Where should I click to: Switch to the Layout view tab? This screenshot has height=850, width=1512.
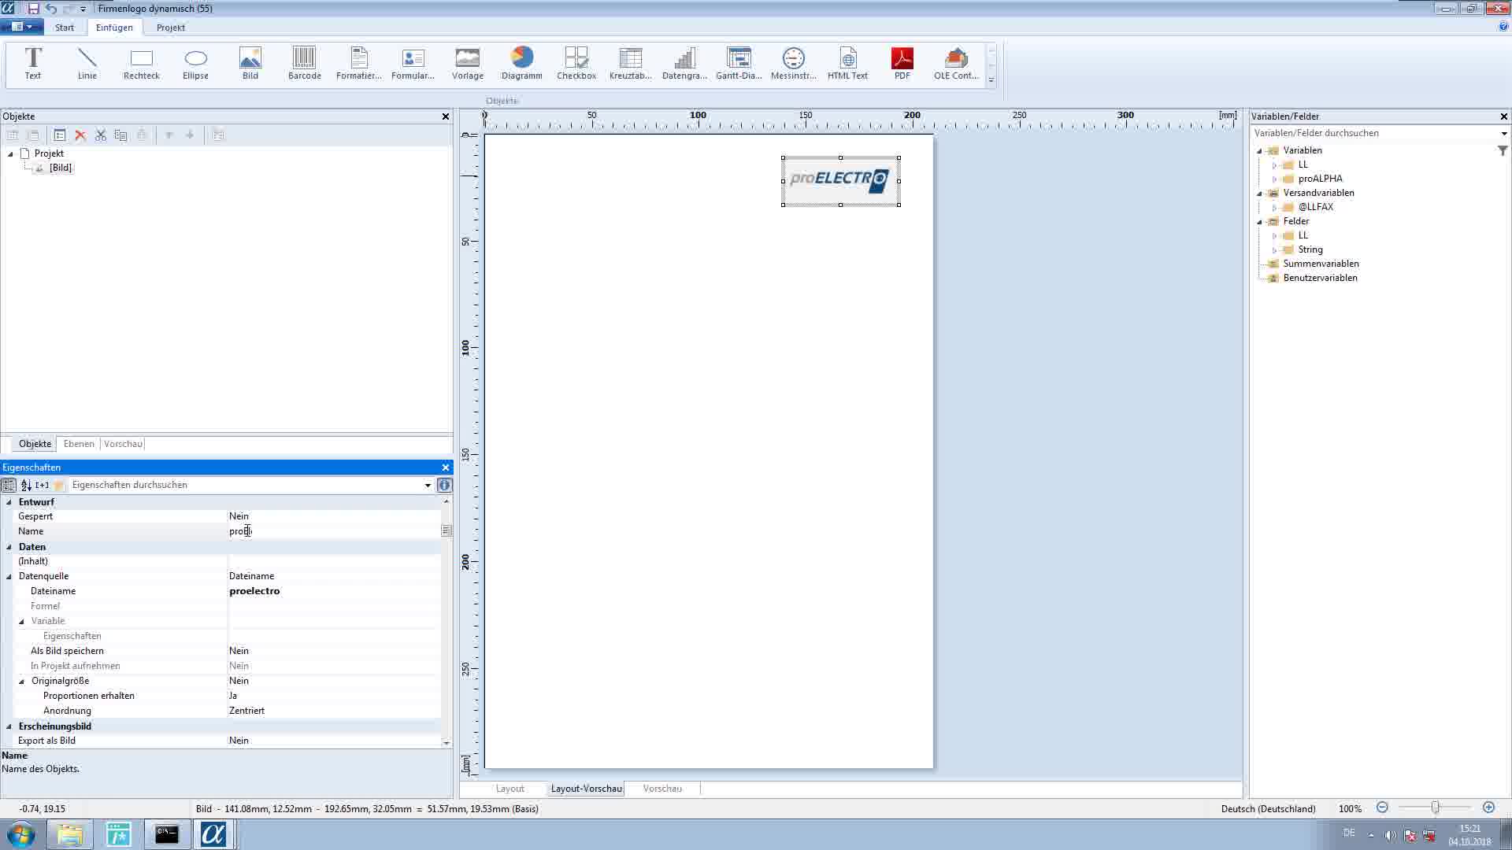(x=510, y=789)
